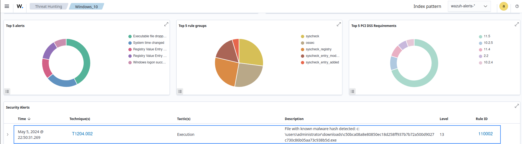The image size is (522, 144).
Task: Expand the Top 5 alerts panel
Action: pyautogui.click(x=166, y=24)
